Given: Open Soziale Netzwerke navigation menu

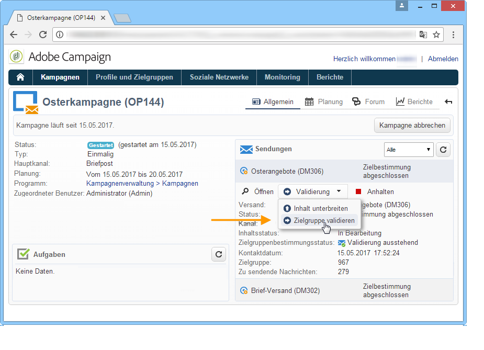Looking at the screenshot, I should coord(219,77).
